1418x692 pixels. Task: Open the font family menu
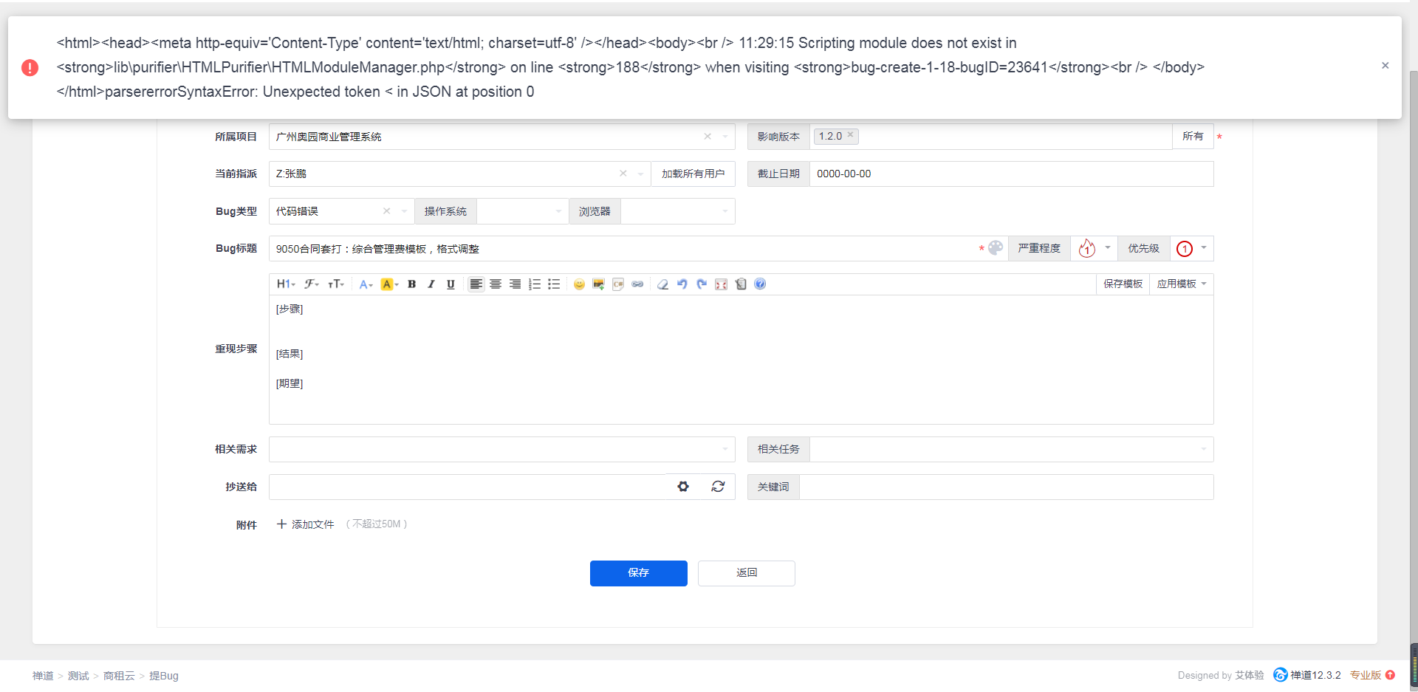[x=312, y=284]
